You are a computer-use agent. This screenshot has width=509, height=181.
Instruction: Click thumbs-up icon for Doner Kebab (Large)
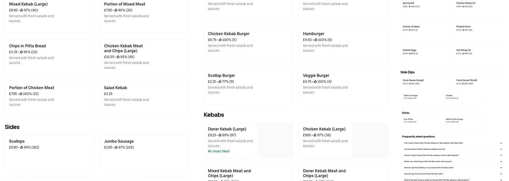pyautogui.click(x=220, y=135)
